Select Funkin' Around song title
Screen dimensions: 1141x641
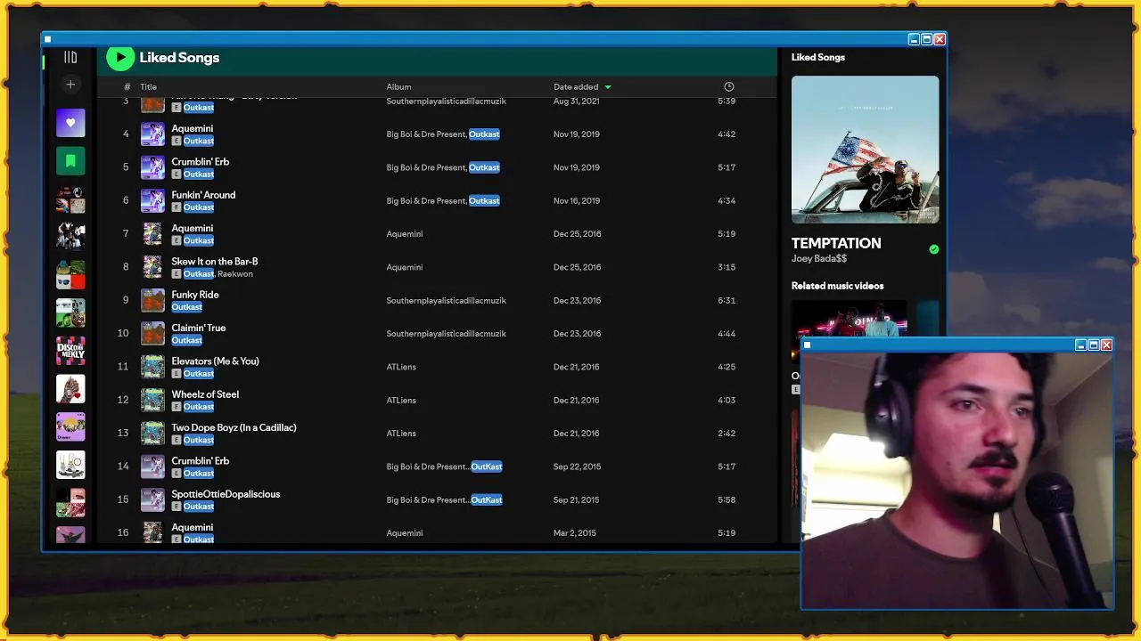203,195
